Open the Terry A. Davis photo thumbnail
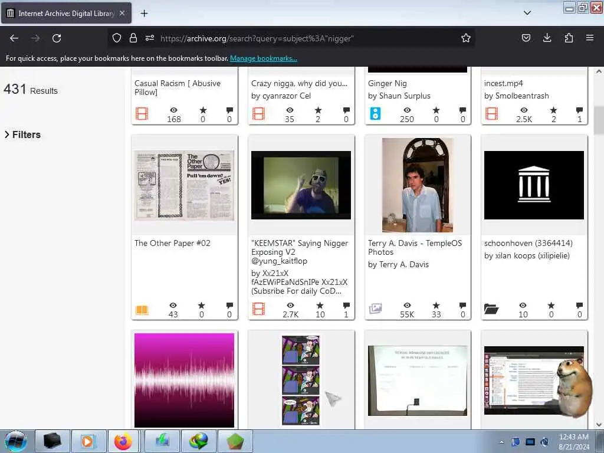 click(x=418, y=185)
